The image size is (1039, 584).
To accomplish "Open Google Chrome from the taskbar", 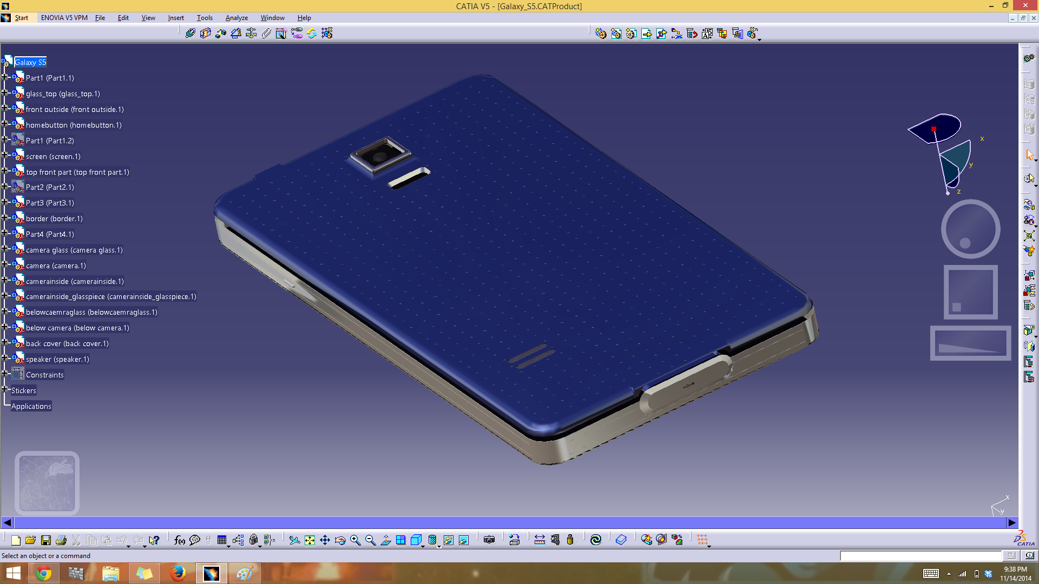I will point(44,573).
